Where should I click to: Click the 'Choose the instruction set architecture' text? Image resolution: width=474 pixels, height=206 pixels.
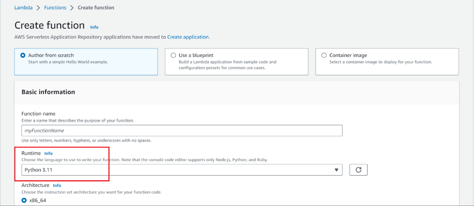tap(91, 192)
